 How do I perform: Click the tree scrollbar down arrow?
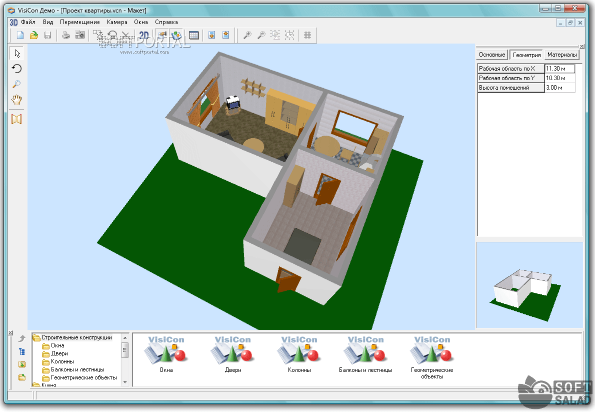click(x=125, y=382)
